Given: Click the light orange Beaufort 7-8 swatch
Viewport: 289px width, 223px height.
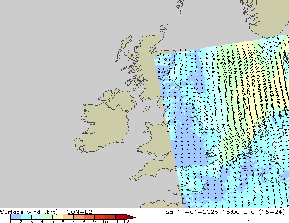Looking at the screenshot, I should (x=79, y=217).
